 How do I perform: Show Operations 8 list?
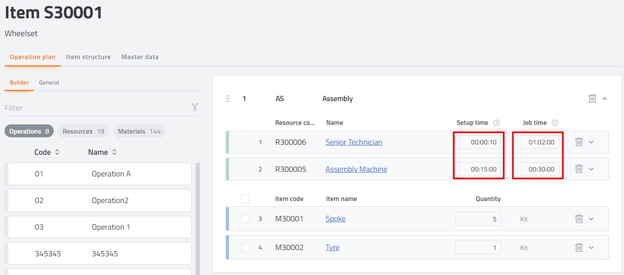tap(29, 131)
